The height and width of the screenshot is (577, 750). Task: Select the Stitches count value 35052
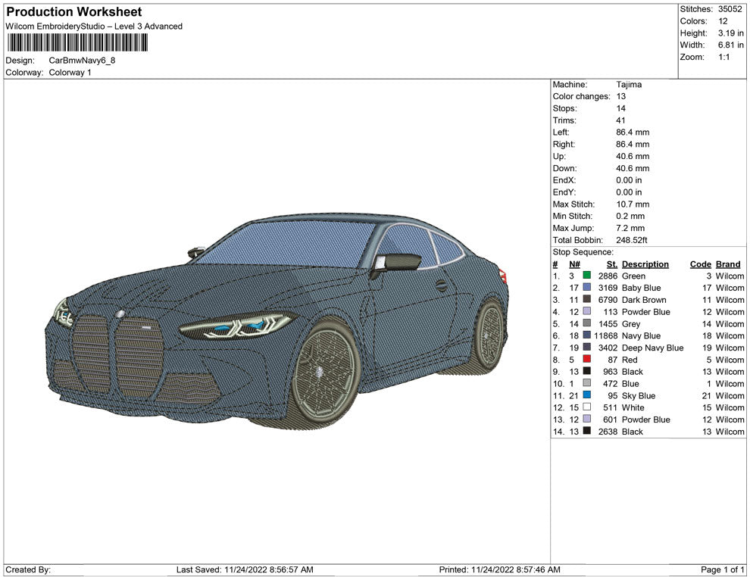tap(730, 9)
